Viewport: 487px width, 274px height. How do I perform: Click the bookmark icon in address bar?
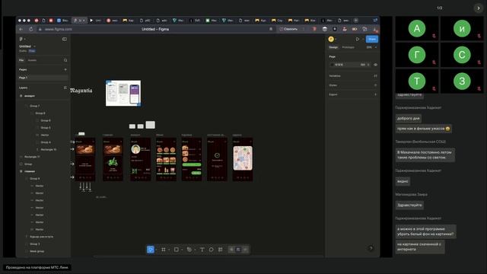click(x=271, y=29)
